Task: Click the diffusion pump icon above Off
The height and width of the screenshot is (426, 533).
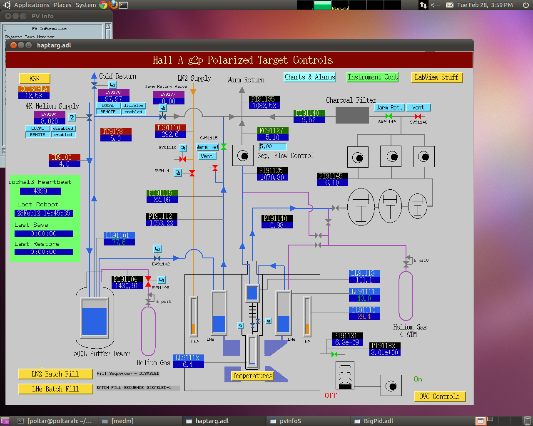Action: 345,375
